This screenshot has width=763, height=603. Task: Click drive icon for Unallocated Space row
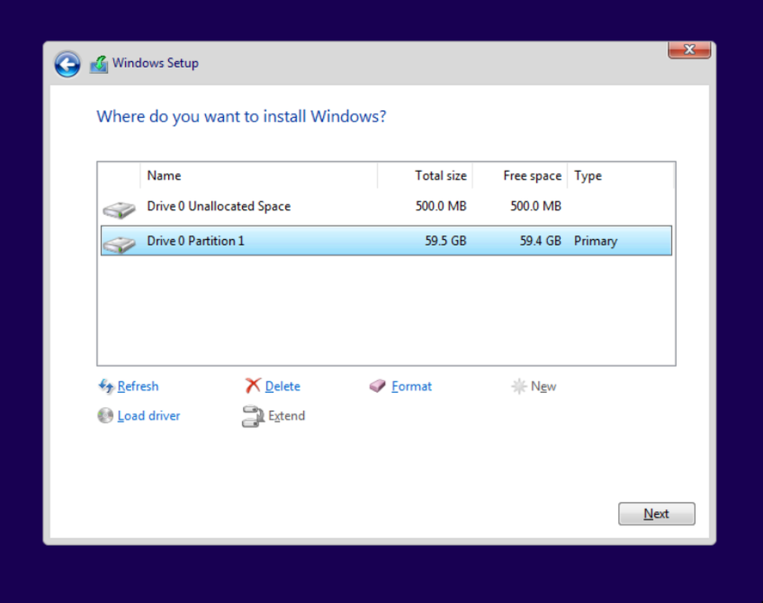119,210
